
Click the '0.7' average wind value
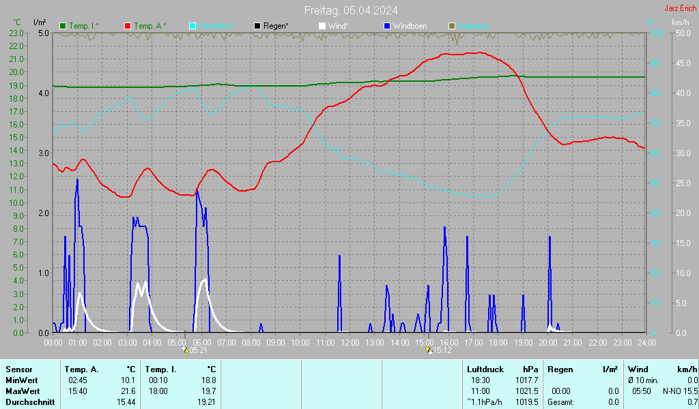[x=692, y=402]
